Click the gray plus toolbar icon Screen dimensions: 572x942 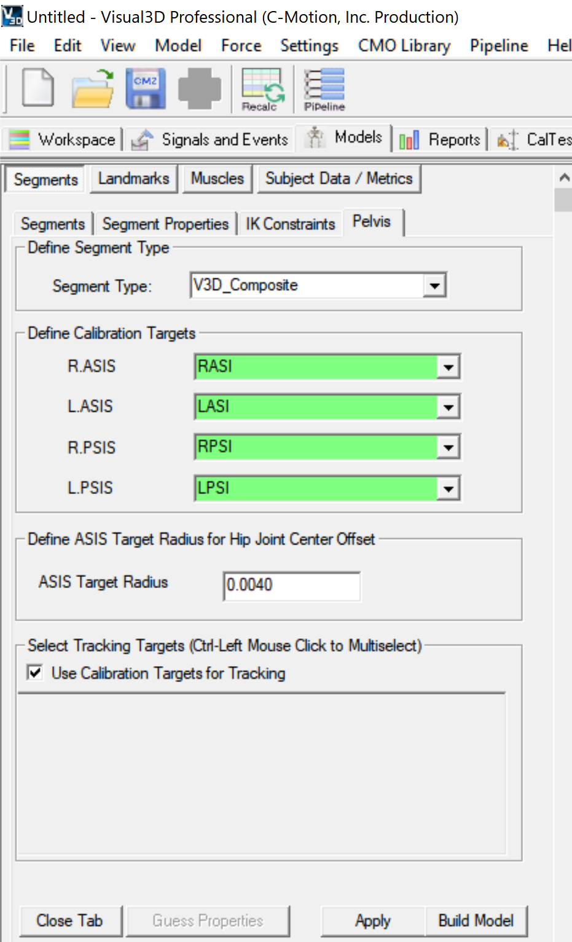[200, 88]
